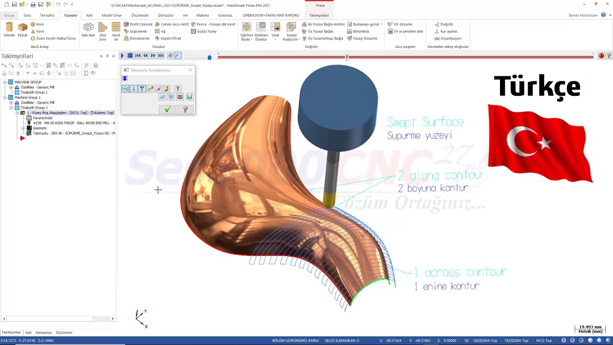Confirm simulation with the green checkmark button
This screenshot has width=613, height=345.
click(x=167, y=110)
